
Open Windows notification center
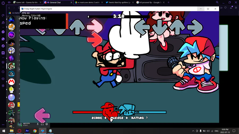234,131
